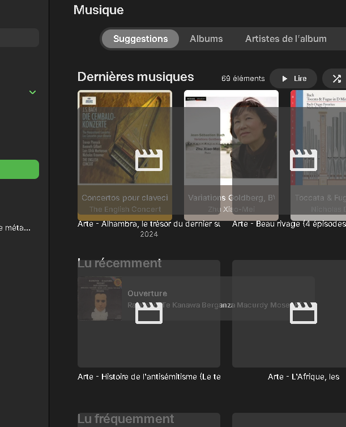Open the Albums tab
The height and width of the screenshot is (427, 346).
[x=206, y=39]
